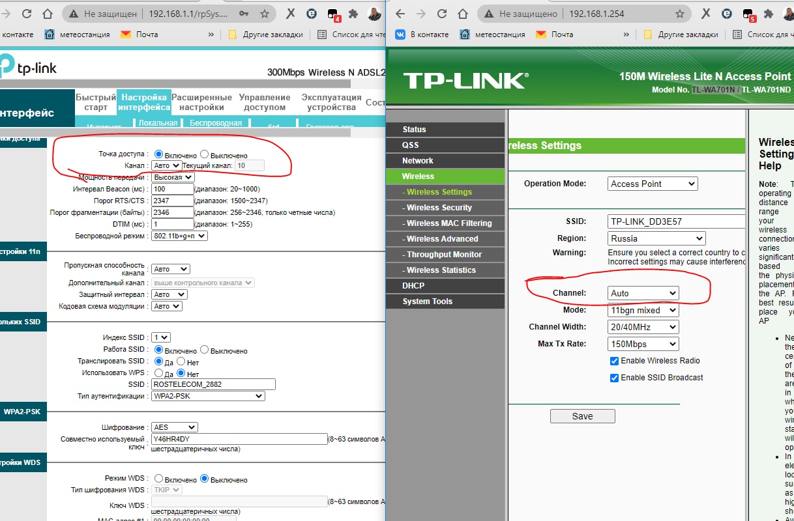Open 'Быстрый старт' tab
Screen dimensions: 794x521
pos(96,102)
